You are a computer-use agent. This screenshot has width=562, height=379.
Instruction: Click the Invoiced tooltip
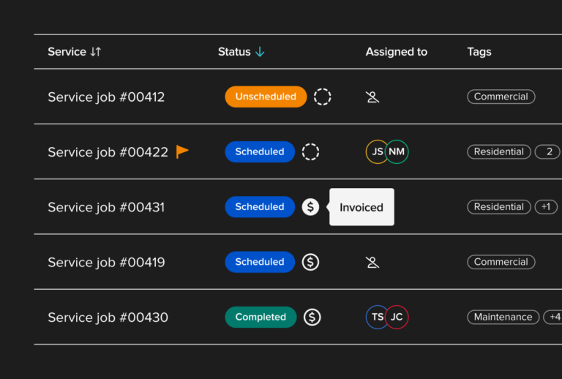coord(361,207)
